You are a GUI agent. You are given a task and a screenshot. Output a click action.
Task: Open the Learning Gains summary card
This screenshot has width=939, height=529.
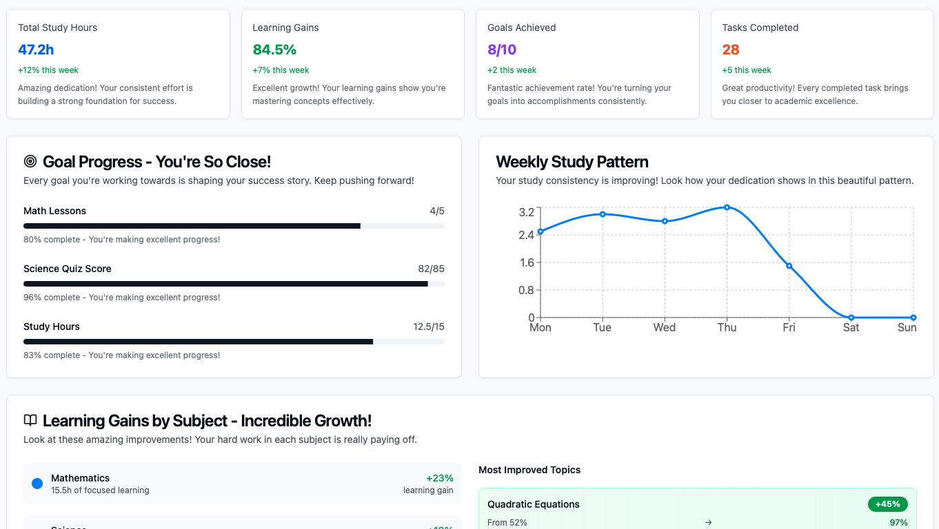point(352,64)
